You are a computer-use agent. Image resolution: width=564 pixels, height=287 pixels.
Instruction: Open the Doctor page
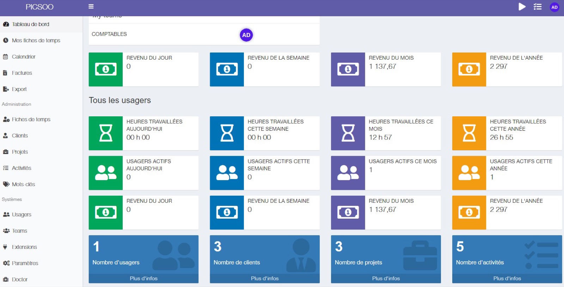[41, 280]
